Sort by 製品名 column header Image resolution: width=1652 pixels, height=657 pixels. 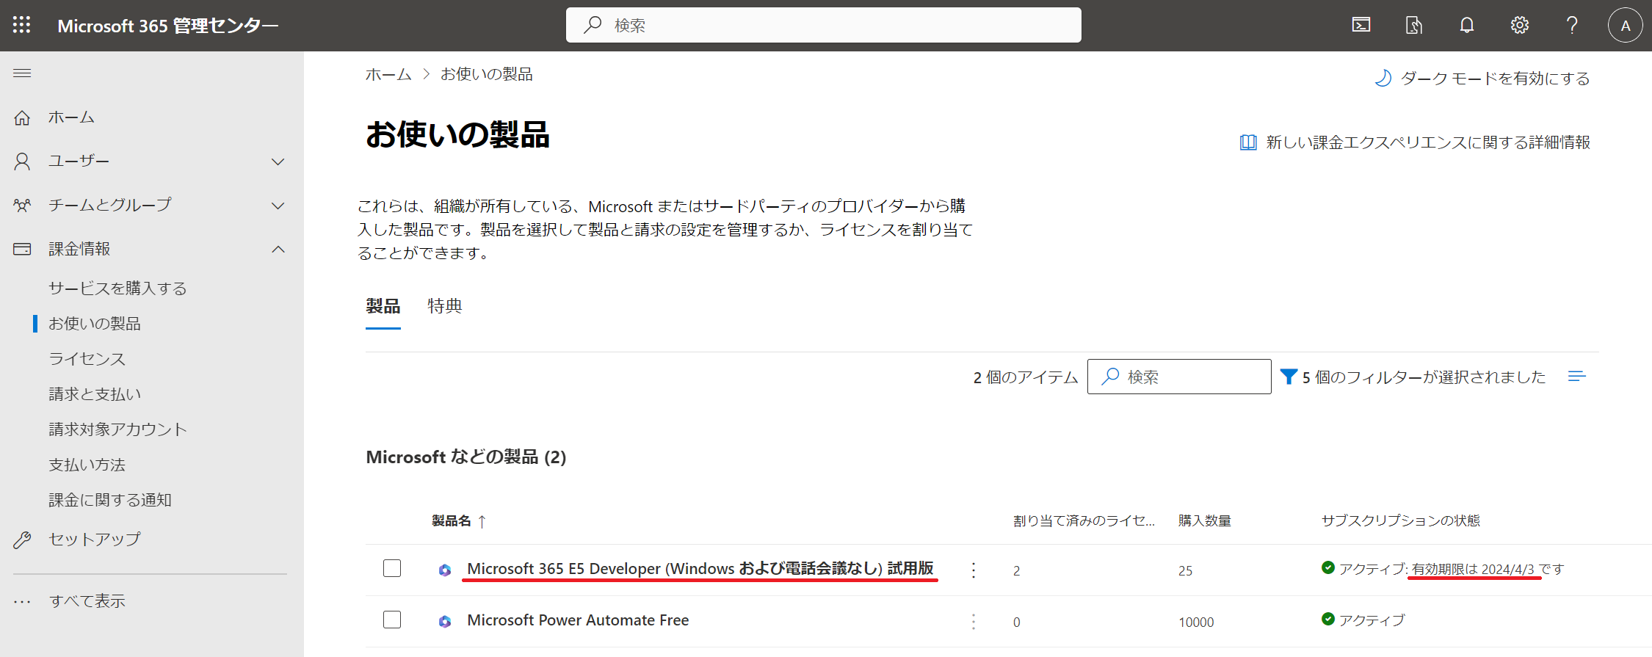coord(459,520)
